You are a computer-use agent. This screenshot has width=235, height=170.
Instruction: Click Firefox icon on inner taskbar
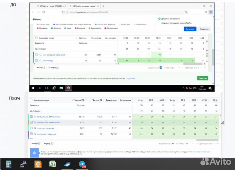pos(68,88)
